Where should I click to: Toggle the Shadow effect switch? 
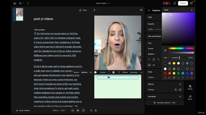(180, 90)
